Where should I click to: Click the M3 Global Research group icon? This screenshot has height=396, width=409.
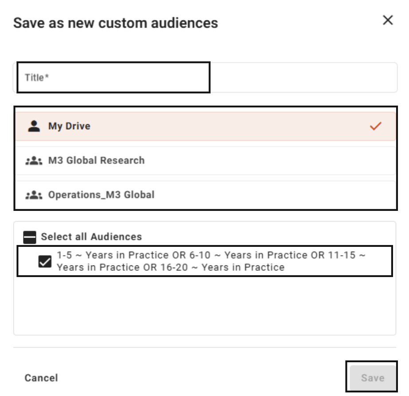tap(34, 161)
